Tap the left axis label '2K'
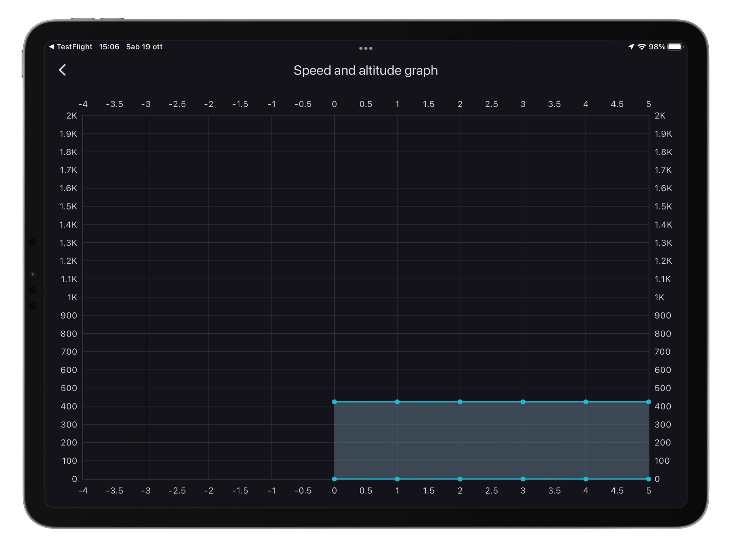 (x=72, y=115)
